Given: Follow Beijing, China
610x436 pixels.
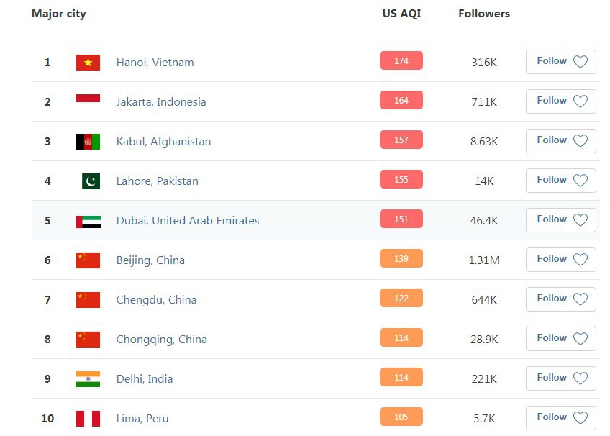Looking at the screenshot, I should (560, 260).
